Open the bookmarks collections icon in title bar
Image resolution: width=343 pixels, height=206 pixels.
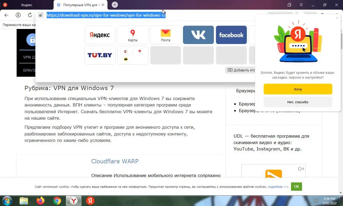(x=289, y=5)
